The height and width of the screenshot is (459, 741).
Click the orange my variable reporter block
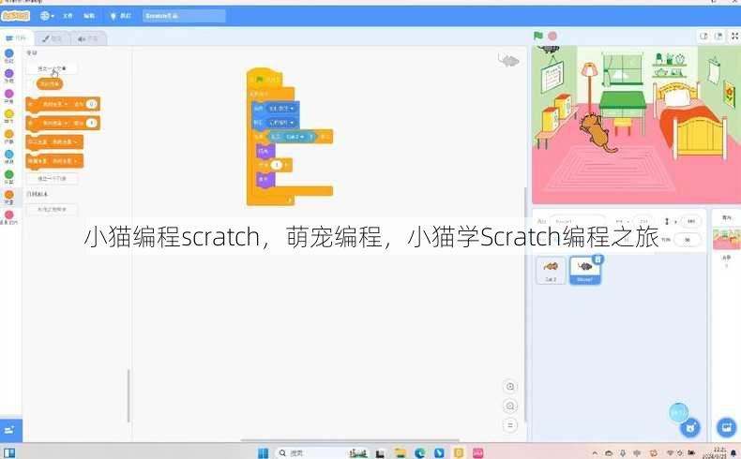tap(50, 84)
